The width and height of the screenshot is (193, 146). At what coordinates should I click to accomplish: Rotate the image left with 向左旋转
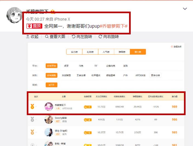point(82,37)
